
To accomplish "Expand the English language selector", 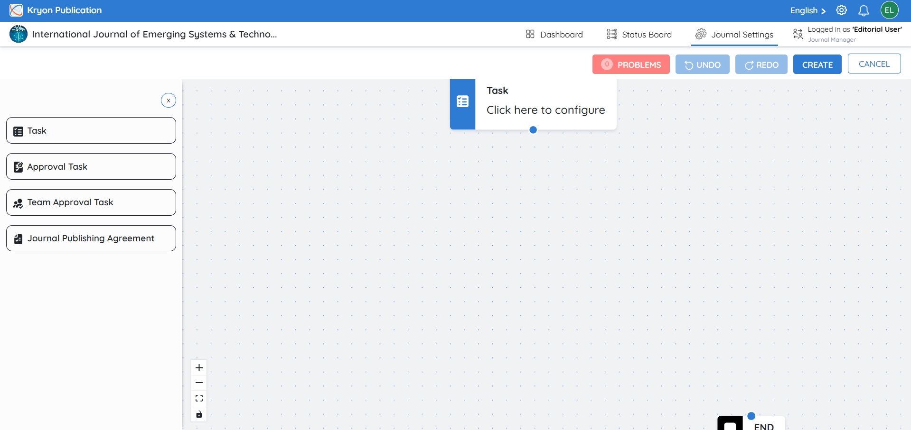I will click(x=808, y=10).
